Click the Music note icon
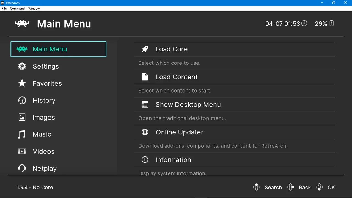The width and height of the screenshot is (352, 198). tap(22, 134)
